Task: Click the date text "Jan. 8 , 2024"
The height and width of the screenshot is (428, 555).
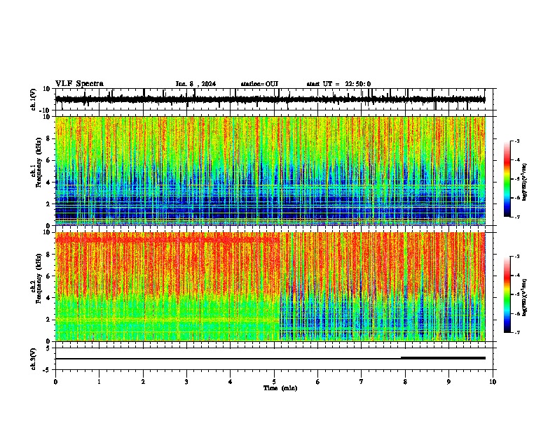Action: [x=196, y=84]
